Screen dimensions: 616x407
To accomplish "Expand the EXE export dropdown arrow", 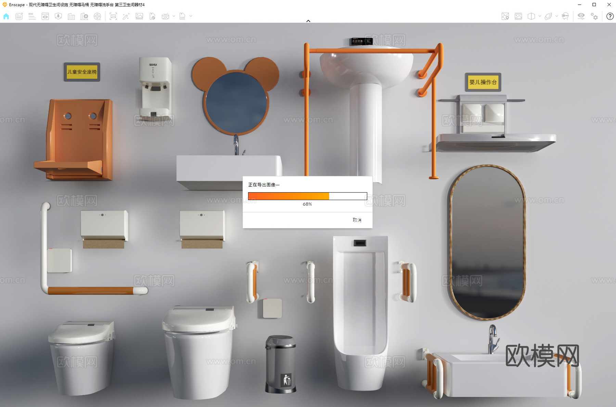I will click(191, 16).
